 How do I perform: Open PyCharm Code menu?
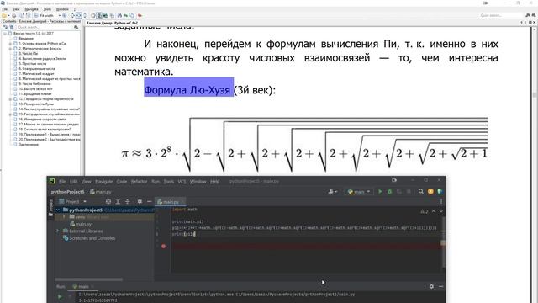click(121, 182)
